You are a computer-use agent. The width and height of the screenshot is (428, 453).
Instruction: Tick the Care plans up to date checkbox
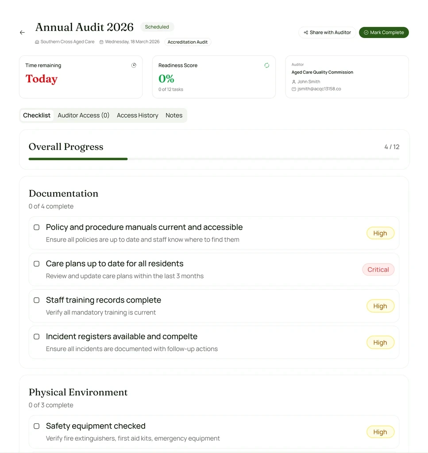pyautogui.click(x=36, y=264)
